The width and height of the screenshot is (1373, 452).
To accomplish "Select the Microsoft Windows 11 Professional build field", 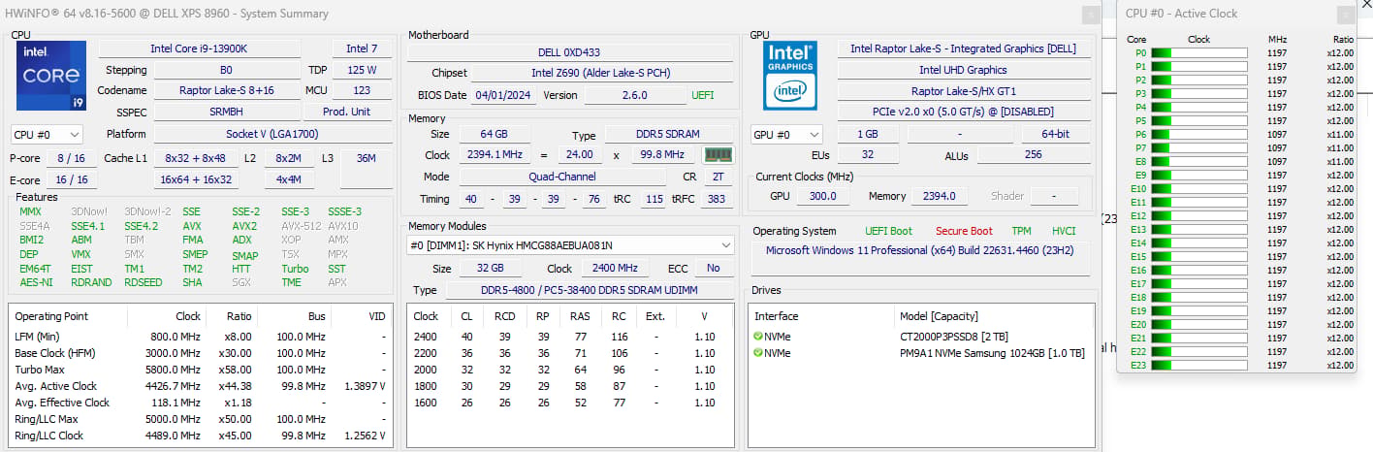I will click(921, 249).
